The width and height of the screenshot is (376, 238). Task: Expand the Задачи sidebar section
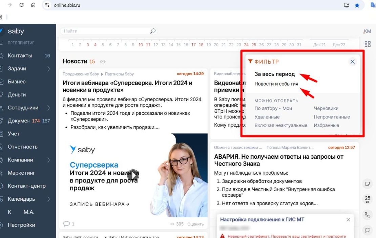tap(48, 69)
